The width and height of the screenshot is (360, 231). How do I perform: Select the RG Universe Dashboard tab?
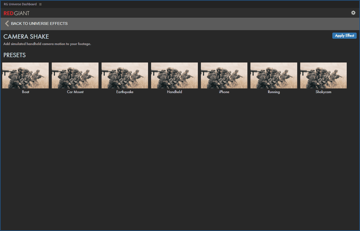coord(20,4)
